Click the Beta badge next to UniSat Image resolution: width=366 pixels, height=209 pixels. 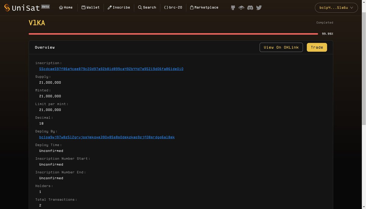tap(45, 6)
